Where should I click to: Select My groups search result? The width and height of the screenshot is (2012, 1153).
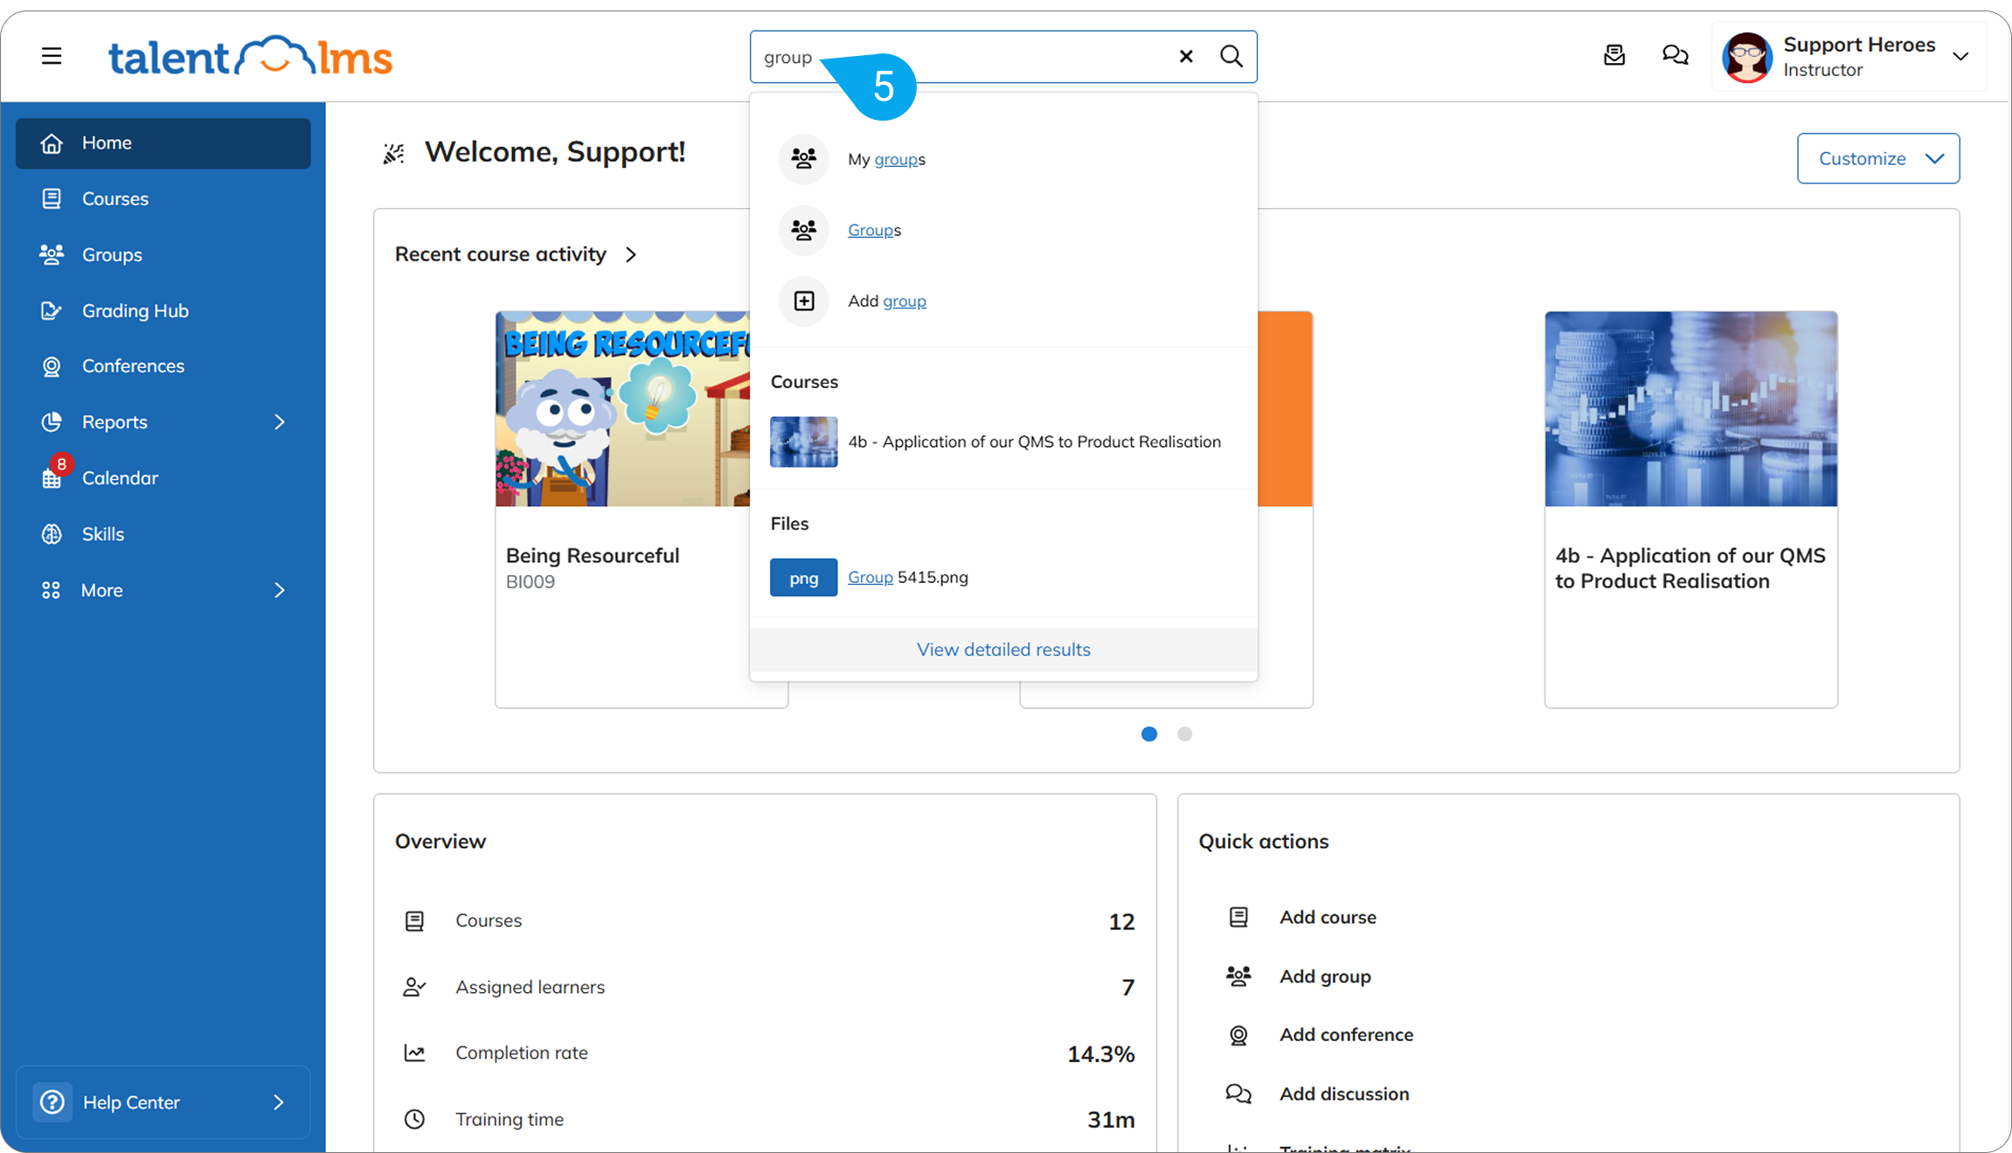point(1003,159)
